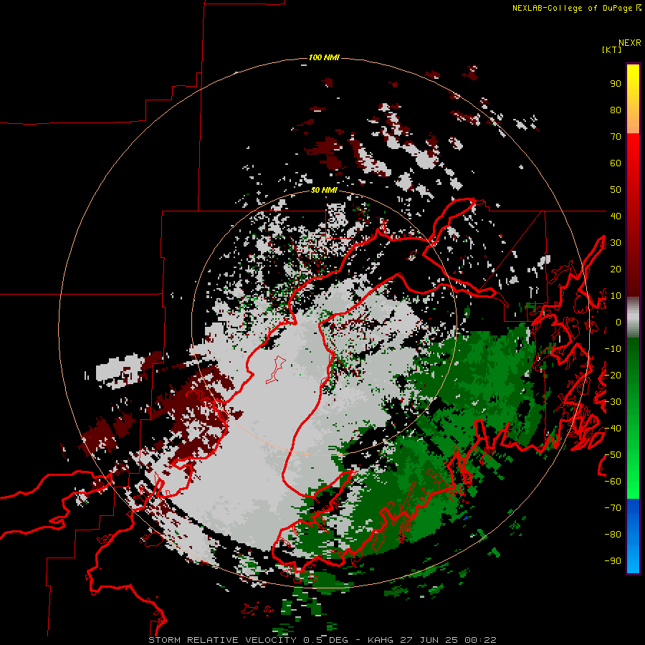Click the 30 value on velocity scale
The image size is (645, 645).
[x=616, y=243]
